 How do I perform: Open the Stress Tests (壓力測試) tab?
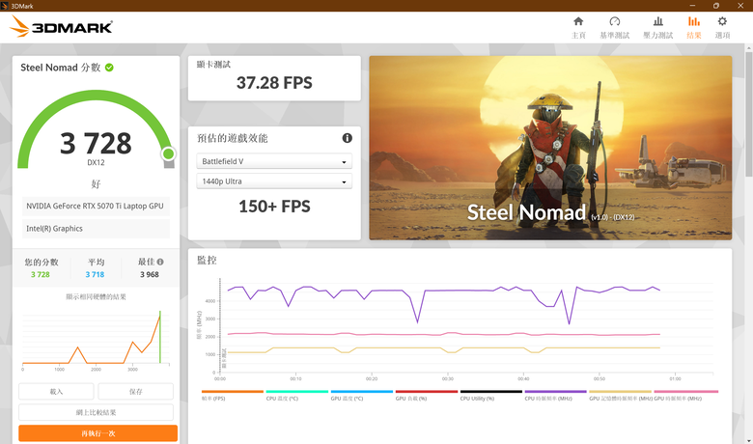(658, 27)
